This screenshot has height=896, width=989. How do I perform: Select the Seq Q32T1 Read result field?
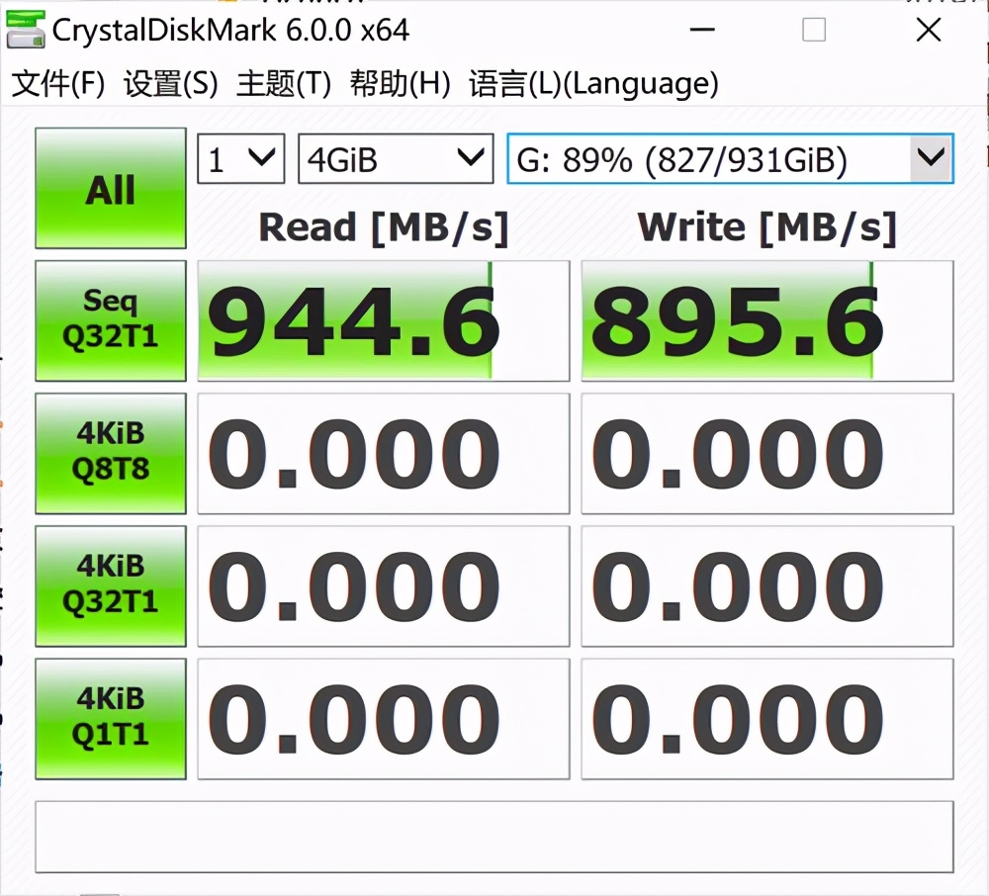[384, 320]
